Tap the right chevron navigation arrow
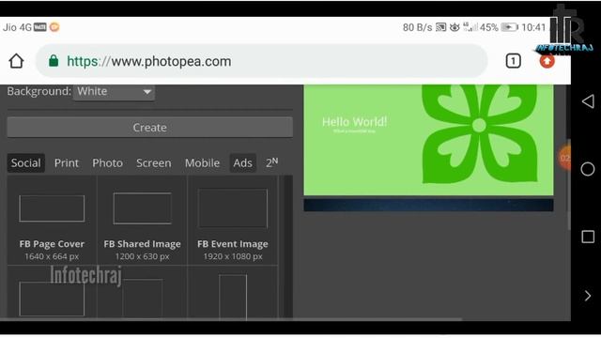This screenshot has height=338, width=601. click(x=588, y=296)
